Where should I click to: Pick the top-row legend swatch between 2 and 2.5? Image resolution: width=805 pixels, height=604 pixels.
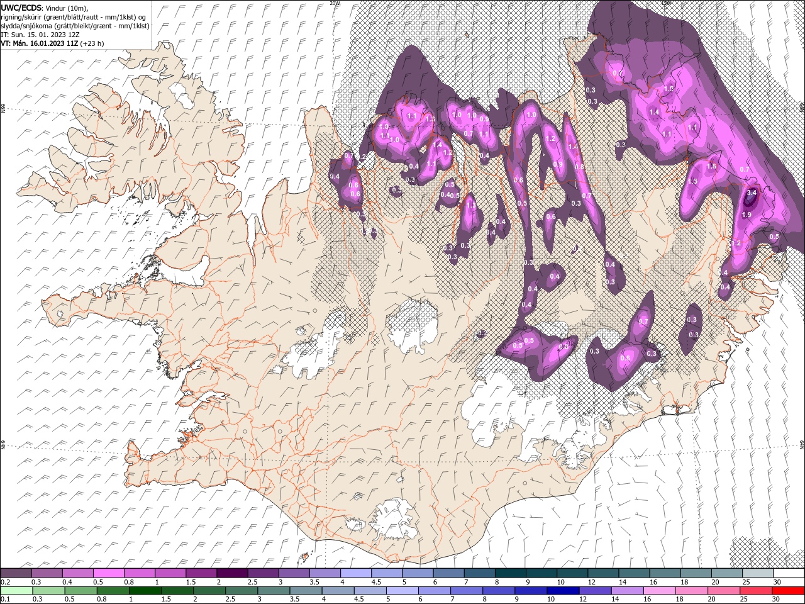click(232, 573)
